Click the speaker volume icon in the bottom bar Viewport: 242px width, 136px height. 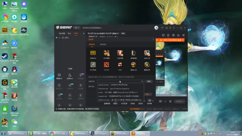149,101
